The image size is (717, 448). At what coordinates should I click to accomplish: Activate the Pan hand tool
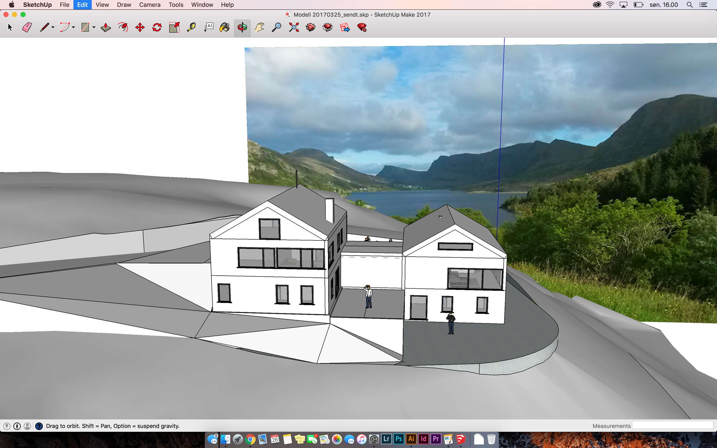point(260,28)
